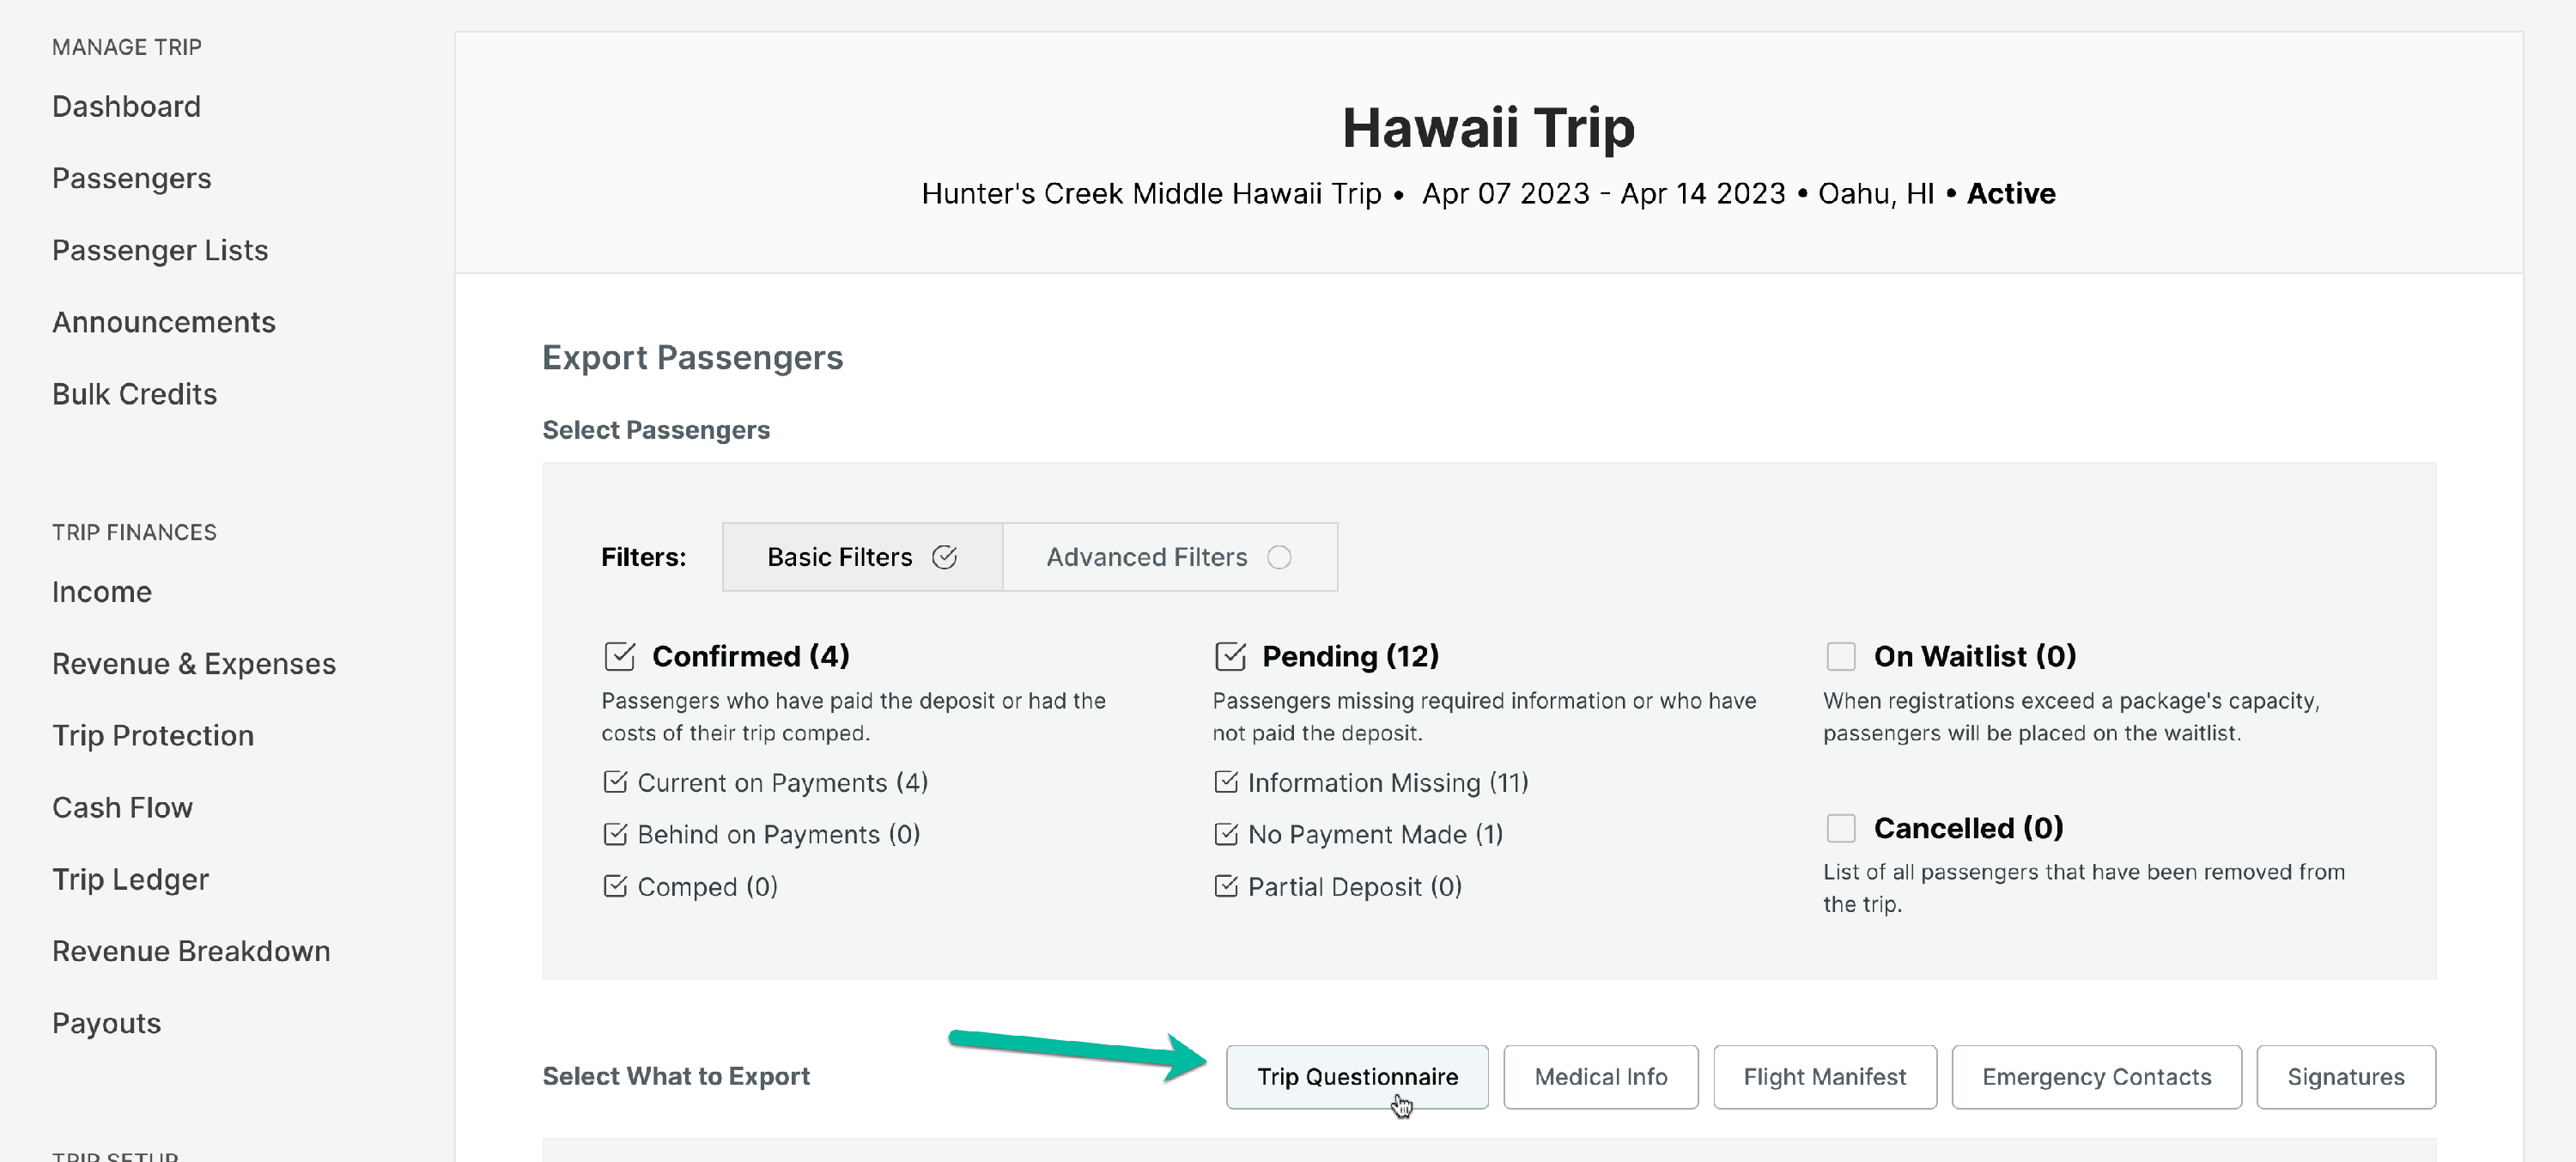Open Revenue & Expenses
The width and height of the screenshot is (2576, 1162).
193,663
